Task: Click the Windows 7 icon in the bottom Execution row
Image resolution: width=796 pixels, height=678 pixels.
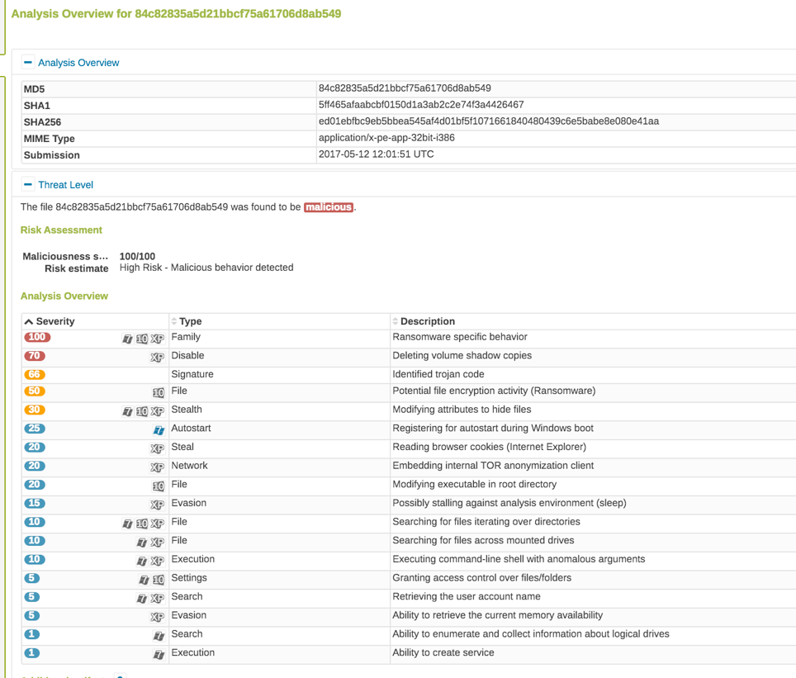Action: pyautogui.click(x=159, y=654)
